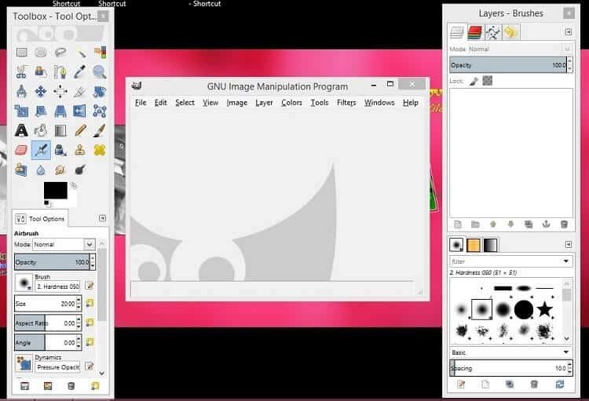
Task: Pick the star brush thumbnail
Action: (544, 310)
